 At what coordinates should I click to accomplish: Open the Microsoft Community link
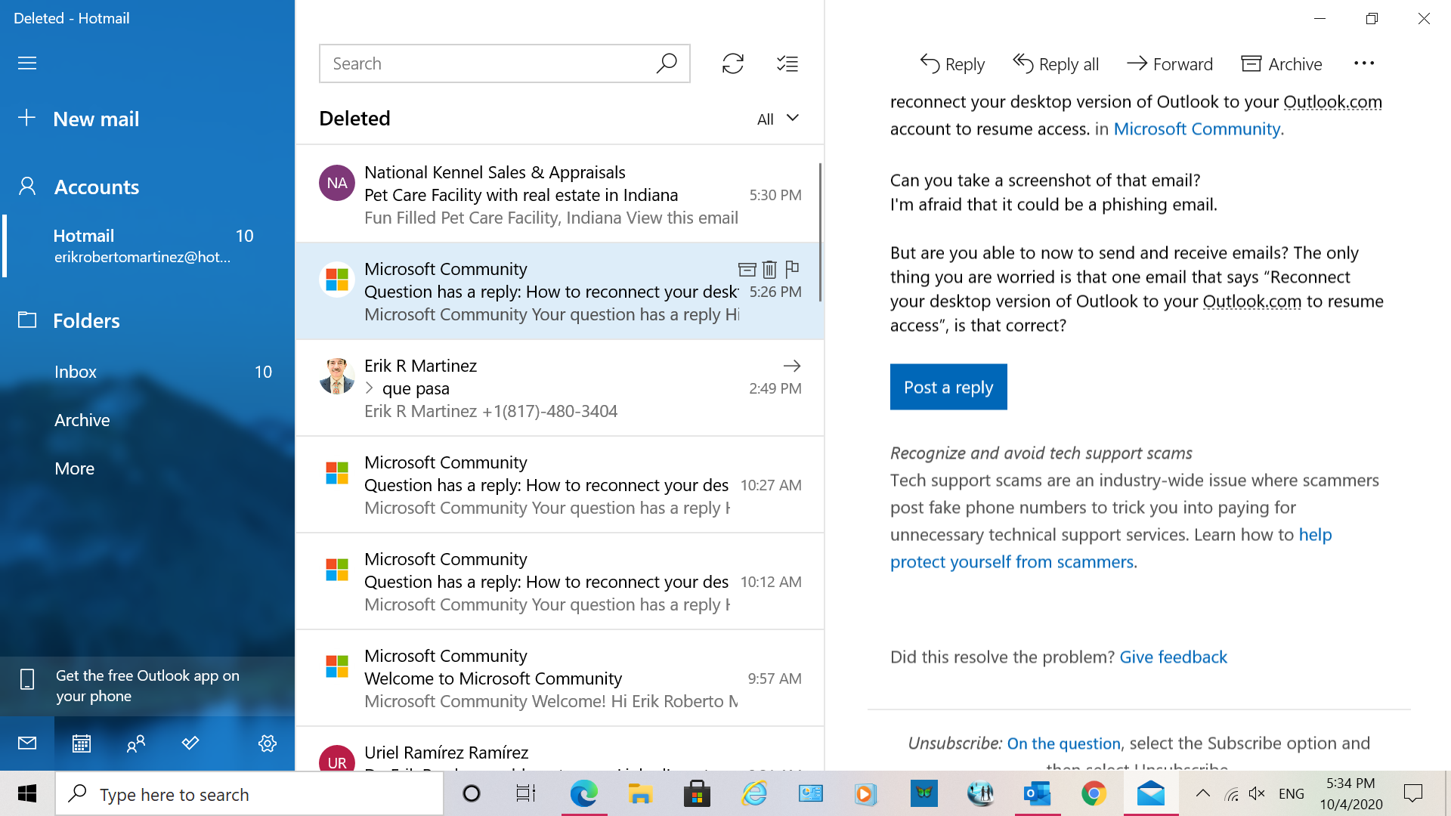click(1197, 129)
